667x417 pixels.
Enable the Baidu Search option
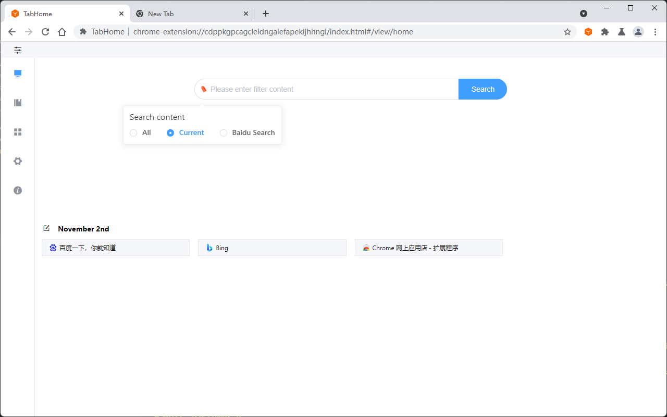click(x=224, y=133)
